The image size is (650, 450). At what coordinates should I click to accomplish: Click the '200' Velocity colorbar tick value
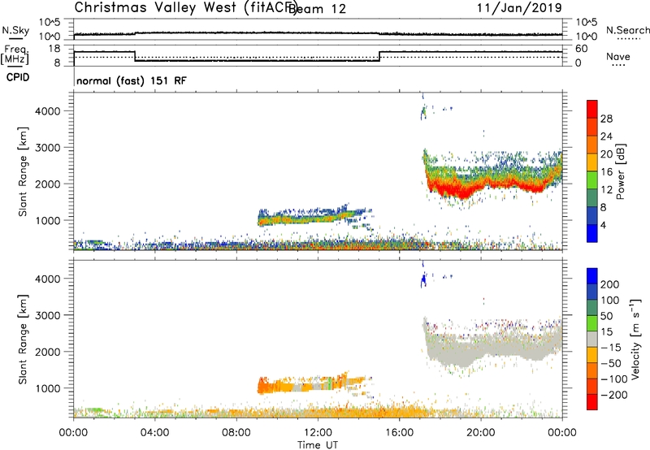click(x=610, y=284)
